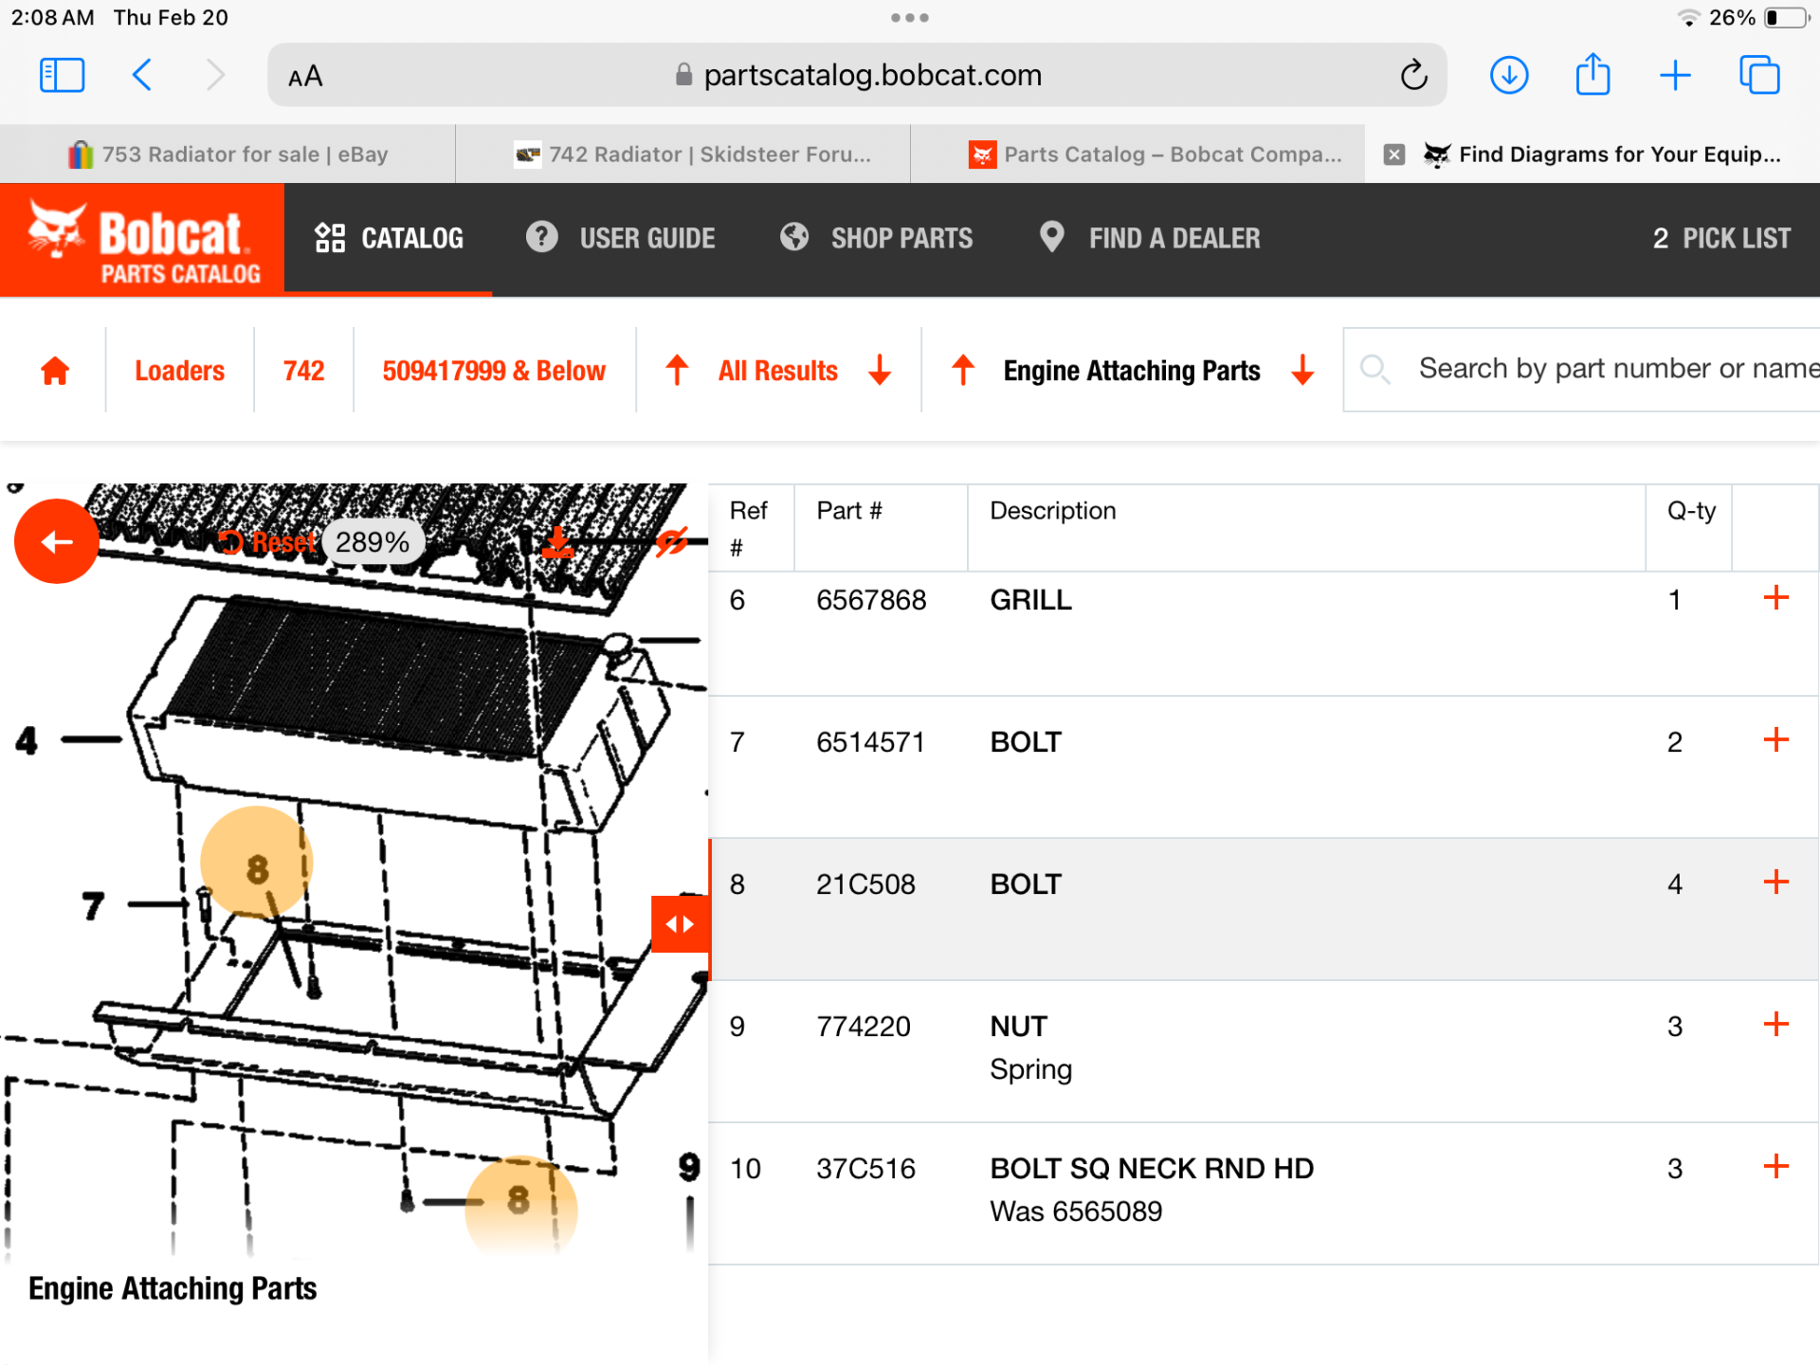
Task: Select highlighted callout 8 near radiator
Action: coord(257,864)
